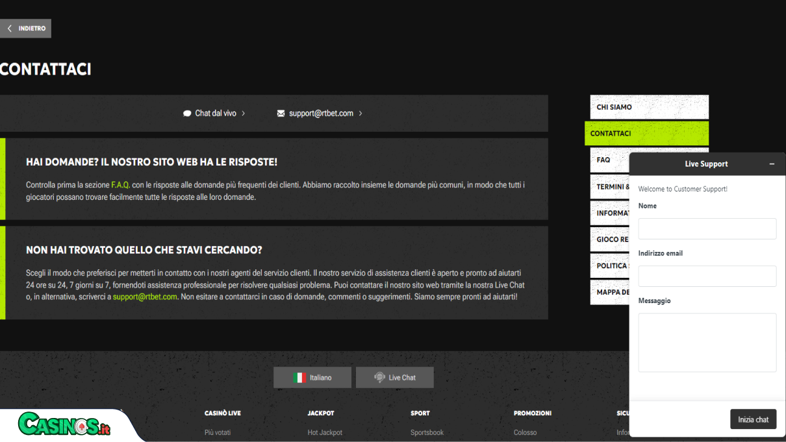Click SPORT footer heading
The image size is (786, 442).
420,413
